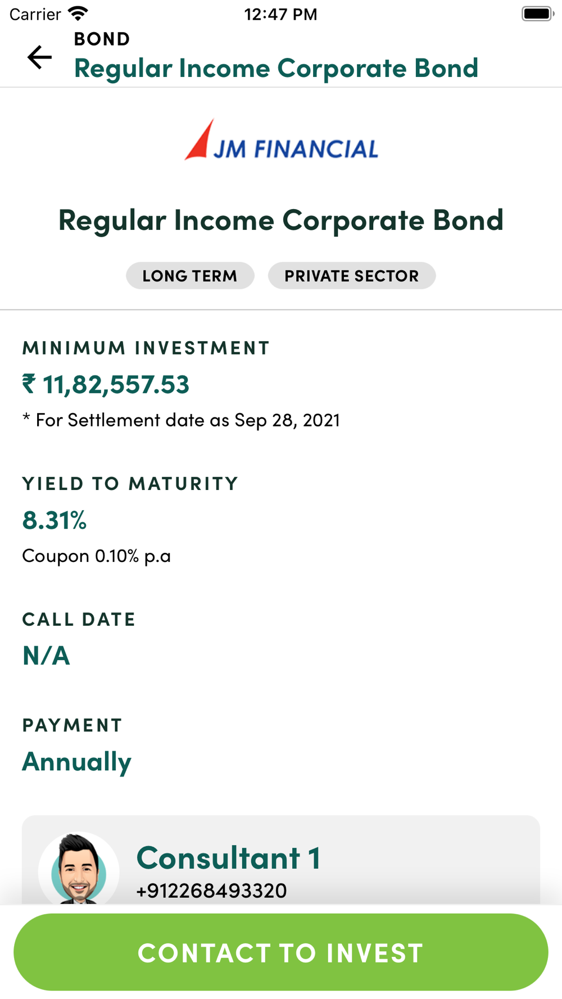
Task: Select the Long Term tag
Action: point(190,276)
